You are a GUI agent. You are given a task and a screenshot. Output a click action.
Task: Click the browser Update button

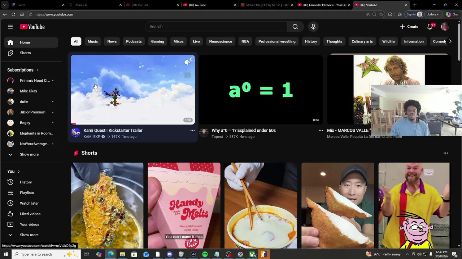[433, 14]
